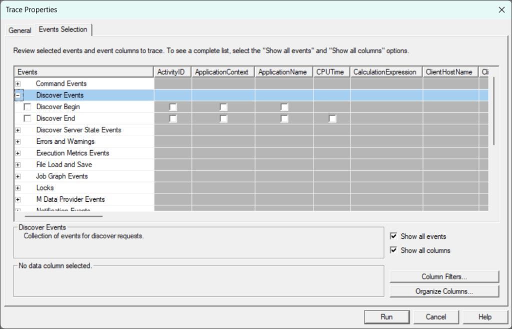512x329 pixels.
Task: Expand M Data Provider Events node
Action: [18, 199]
